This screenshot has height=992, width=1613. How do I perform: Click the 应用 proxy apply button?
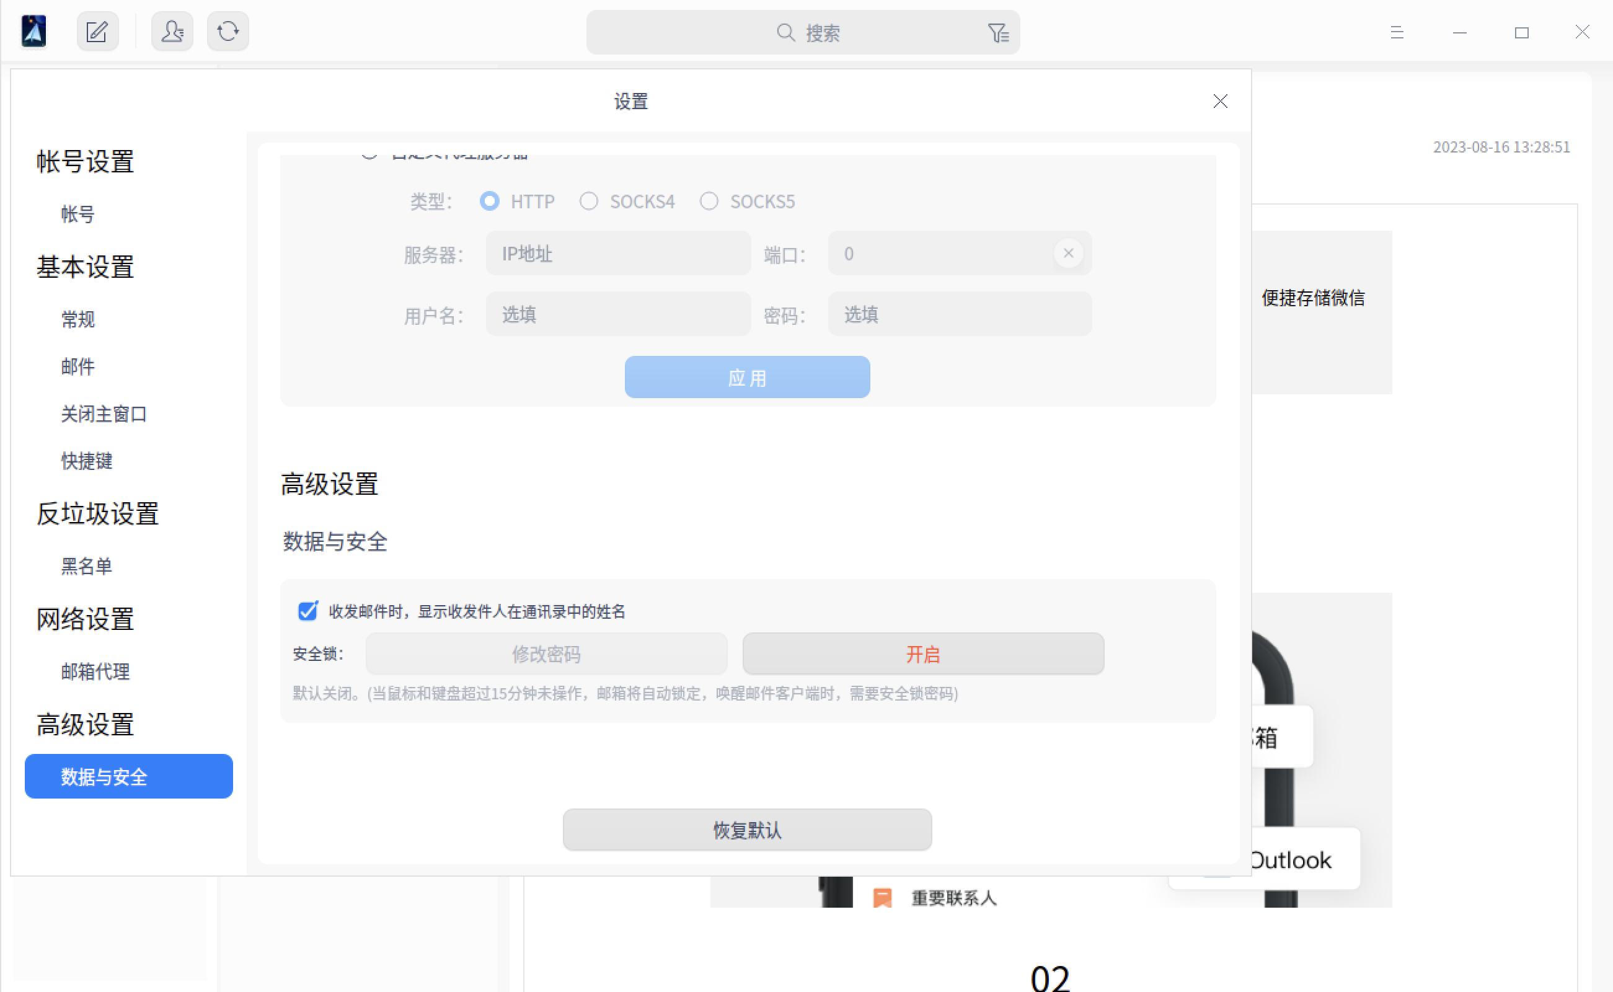[746, 377]
